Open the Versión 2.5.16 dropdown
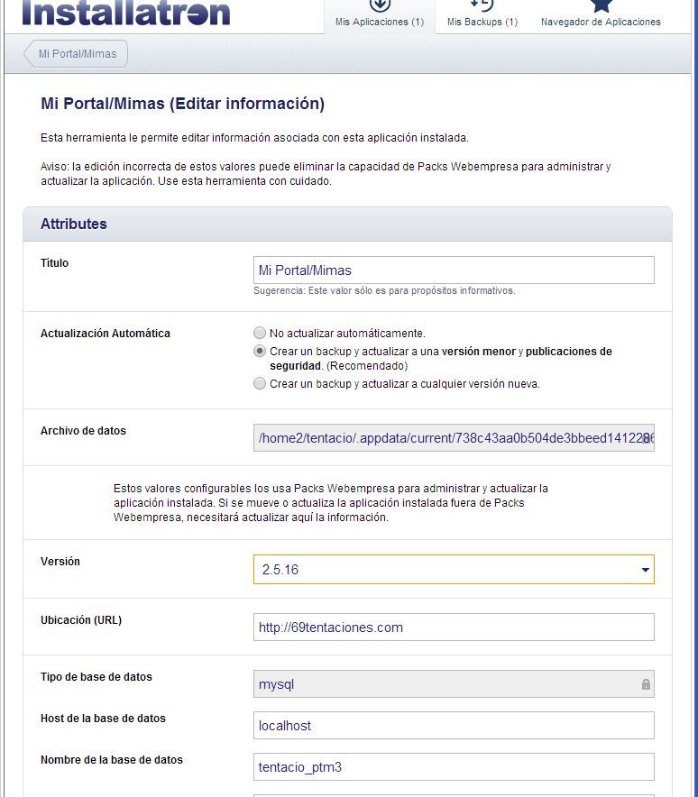Image resolution: width=698 pixels, height=797 pixels. [x=454, y=569]
